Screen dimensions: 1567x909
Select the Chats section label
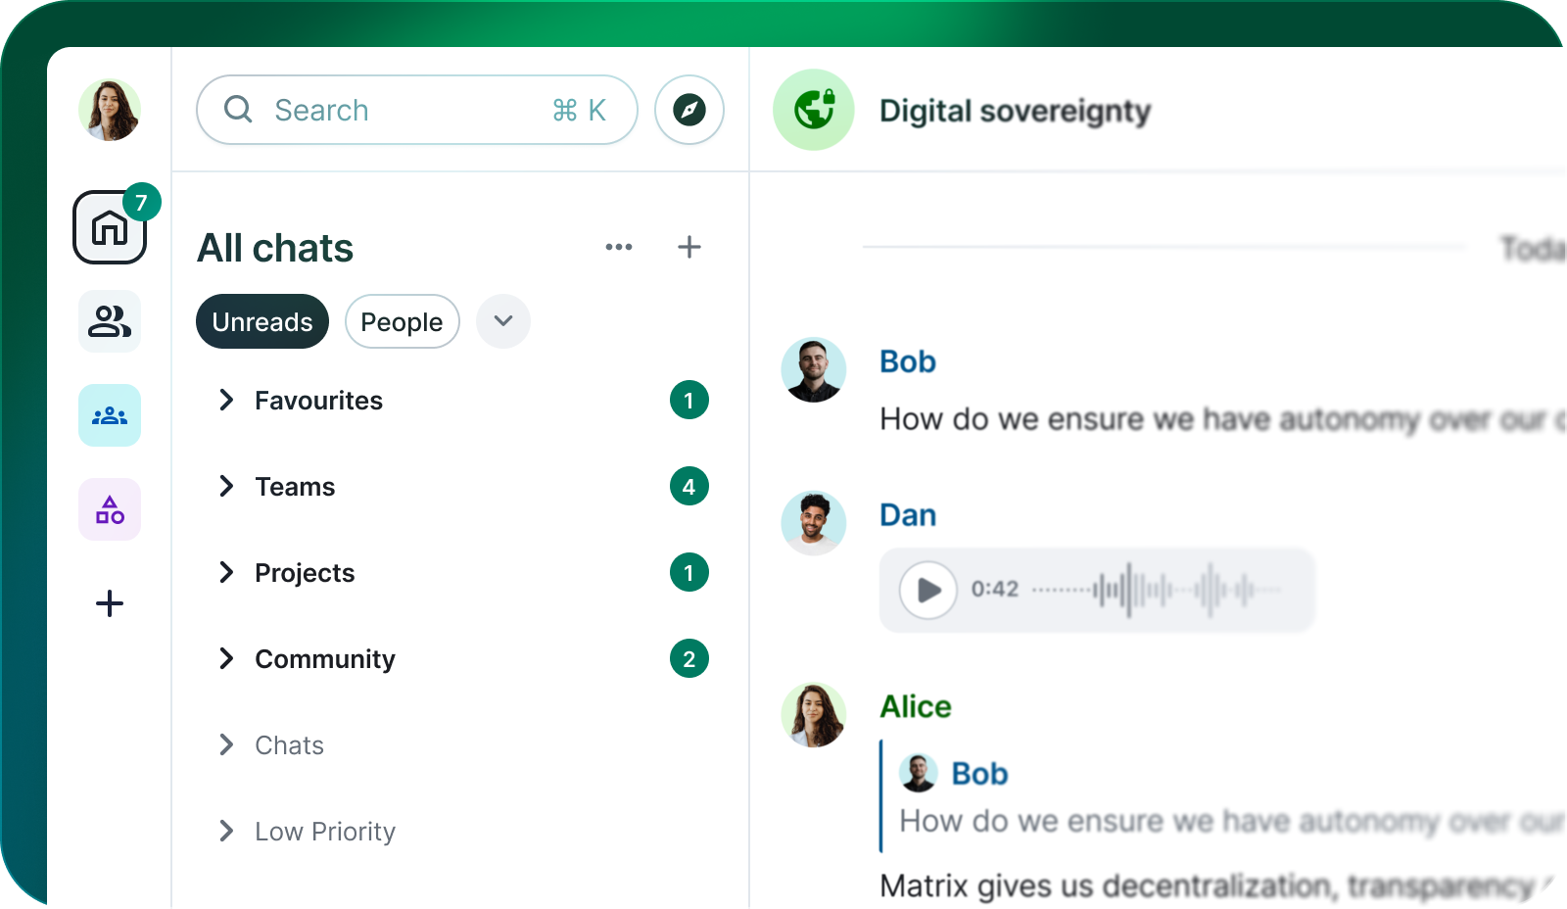289,745
